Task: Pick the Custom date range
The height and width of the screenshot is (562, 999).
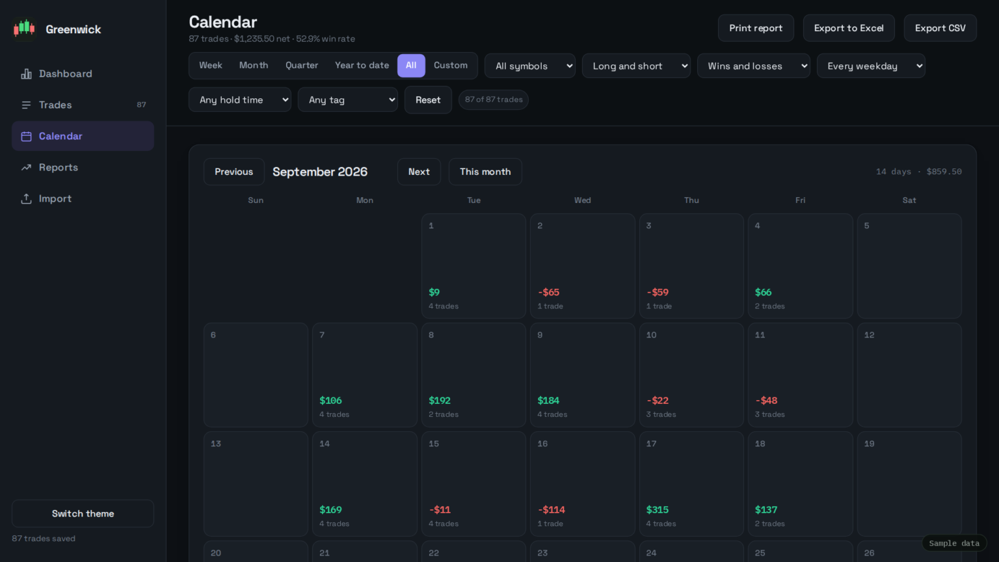Action: click(451, 65)
